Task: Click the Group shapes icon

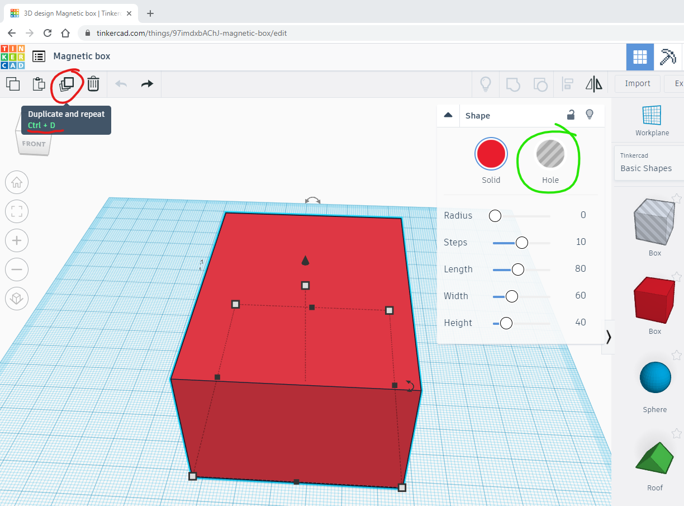Action: coord(513,84)
